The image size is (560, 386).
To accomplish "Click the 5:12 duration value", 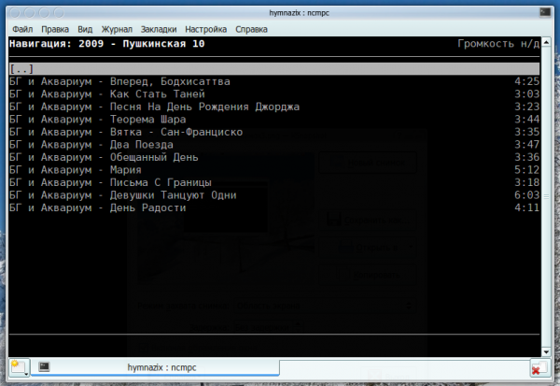I will click(526, 169).
